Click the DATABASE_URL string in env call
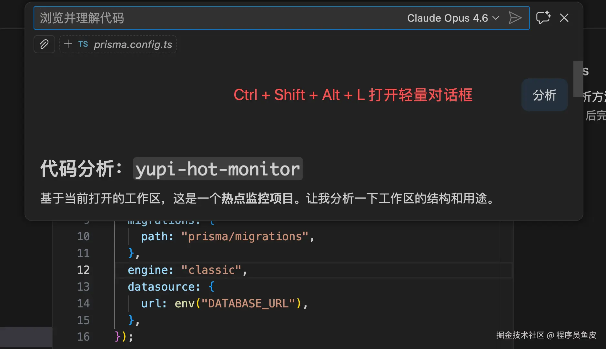Viewport: 606px width, 349px height. point(248,304)
